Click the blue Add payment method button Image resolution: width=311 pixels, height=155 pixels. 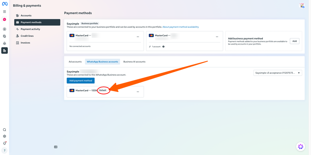coord(80,81)
